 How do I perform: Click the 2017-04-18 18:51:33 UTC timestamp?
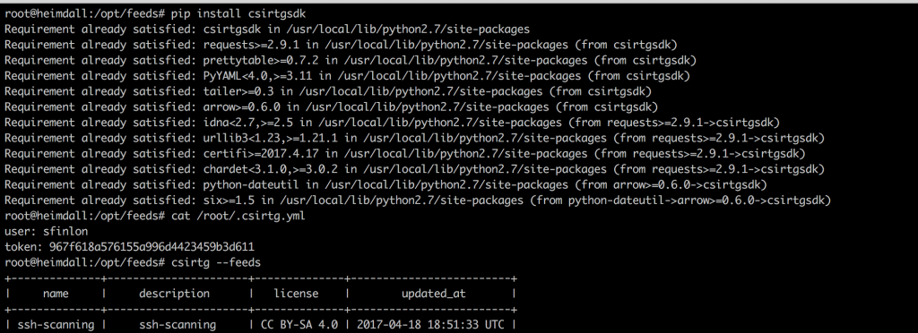[x=430, y=325]
